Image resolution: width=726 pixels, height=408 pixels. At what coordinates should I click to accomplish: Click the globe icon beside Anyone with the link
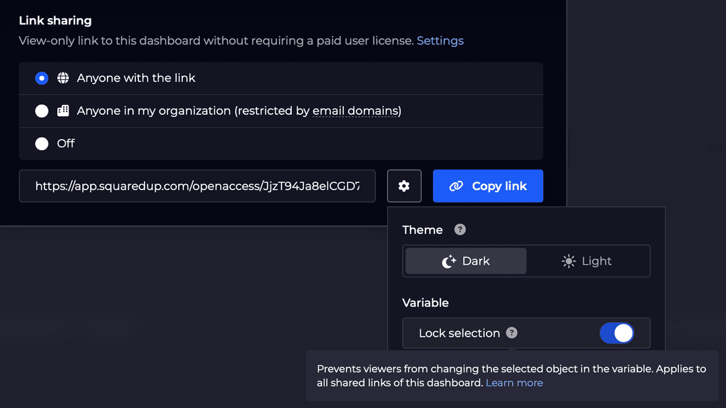pos(63,78)
